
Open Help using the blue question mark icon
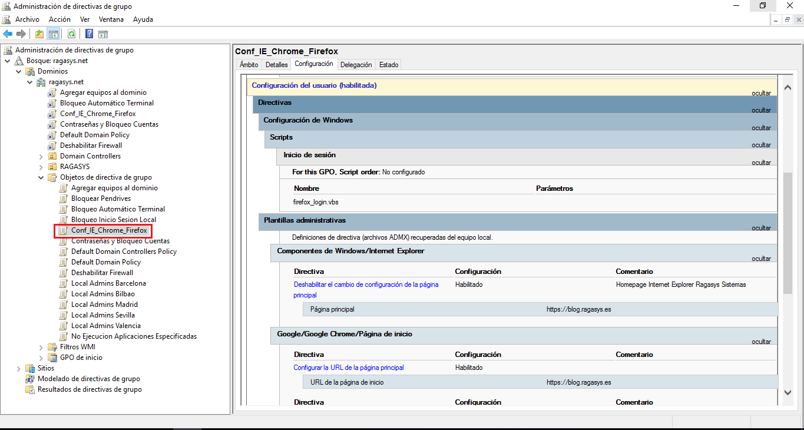tap(88, 34)
